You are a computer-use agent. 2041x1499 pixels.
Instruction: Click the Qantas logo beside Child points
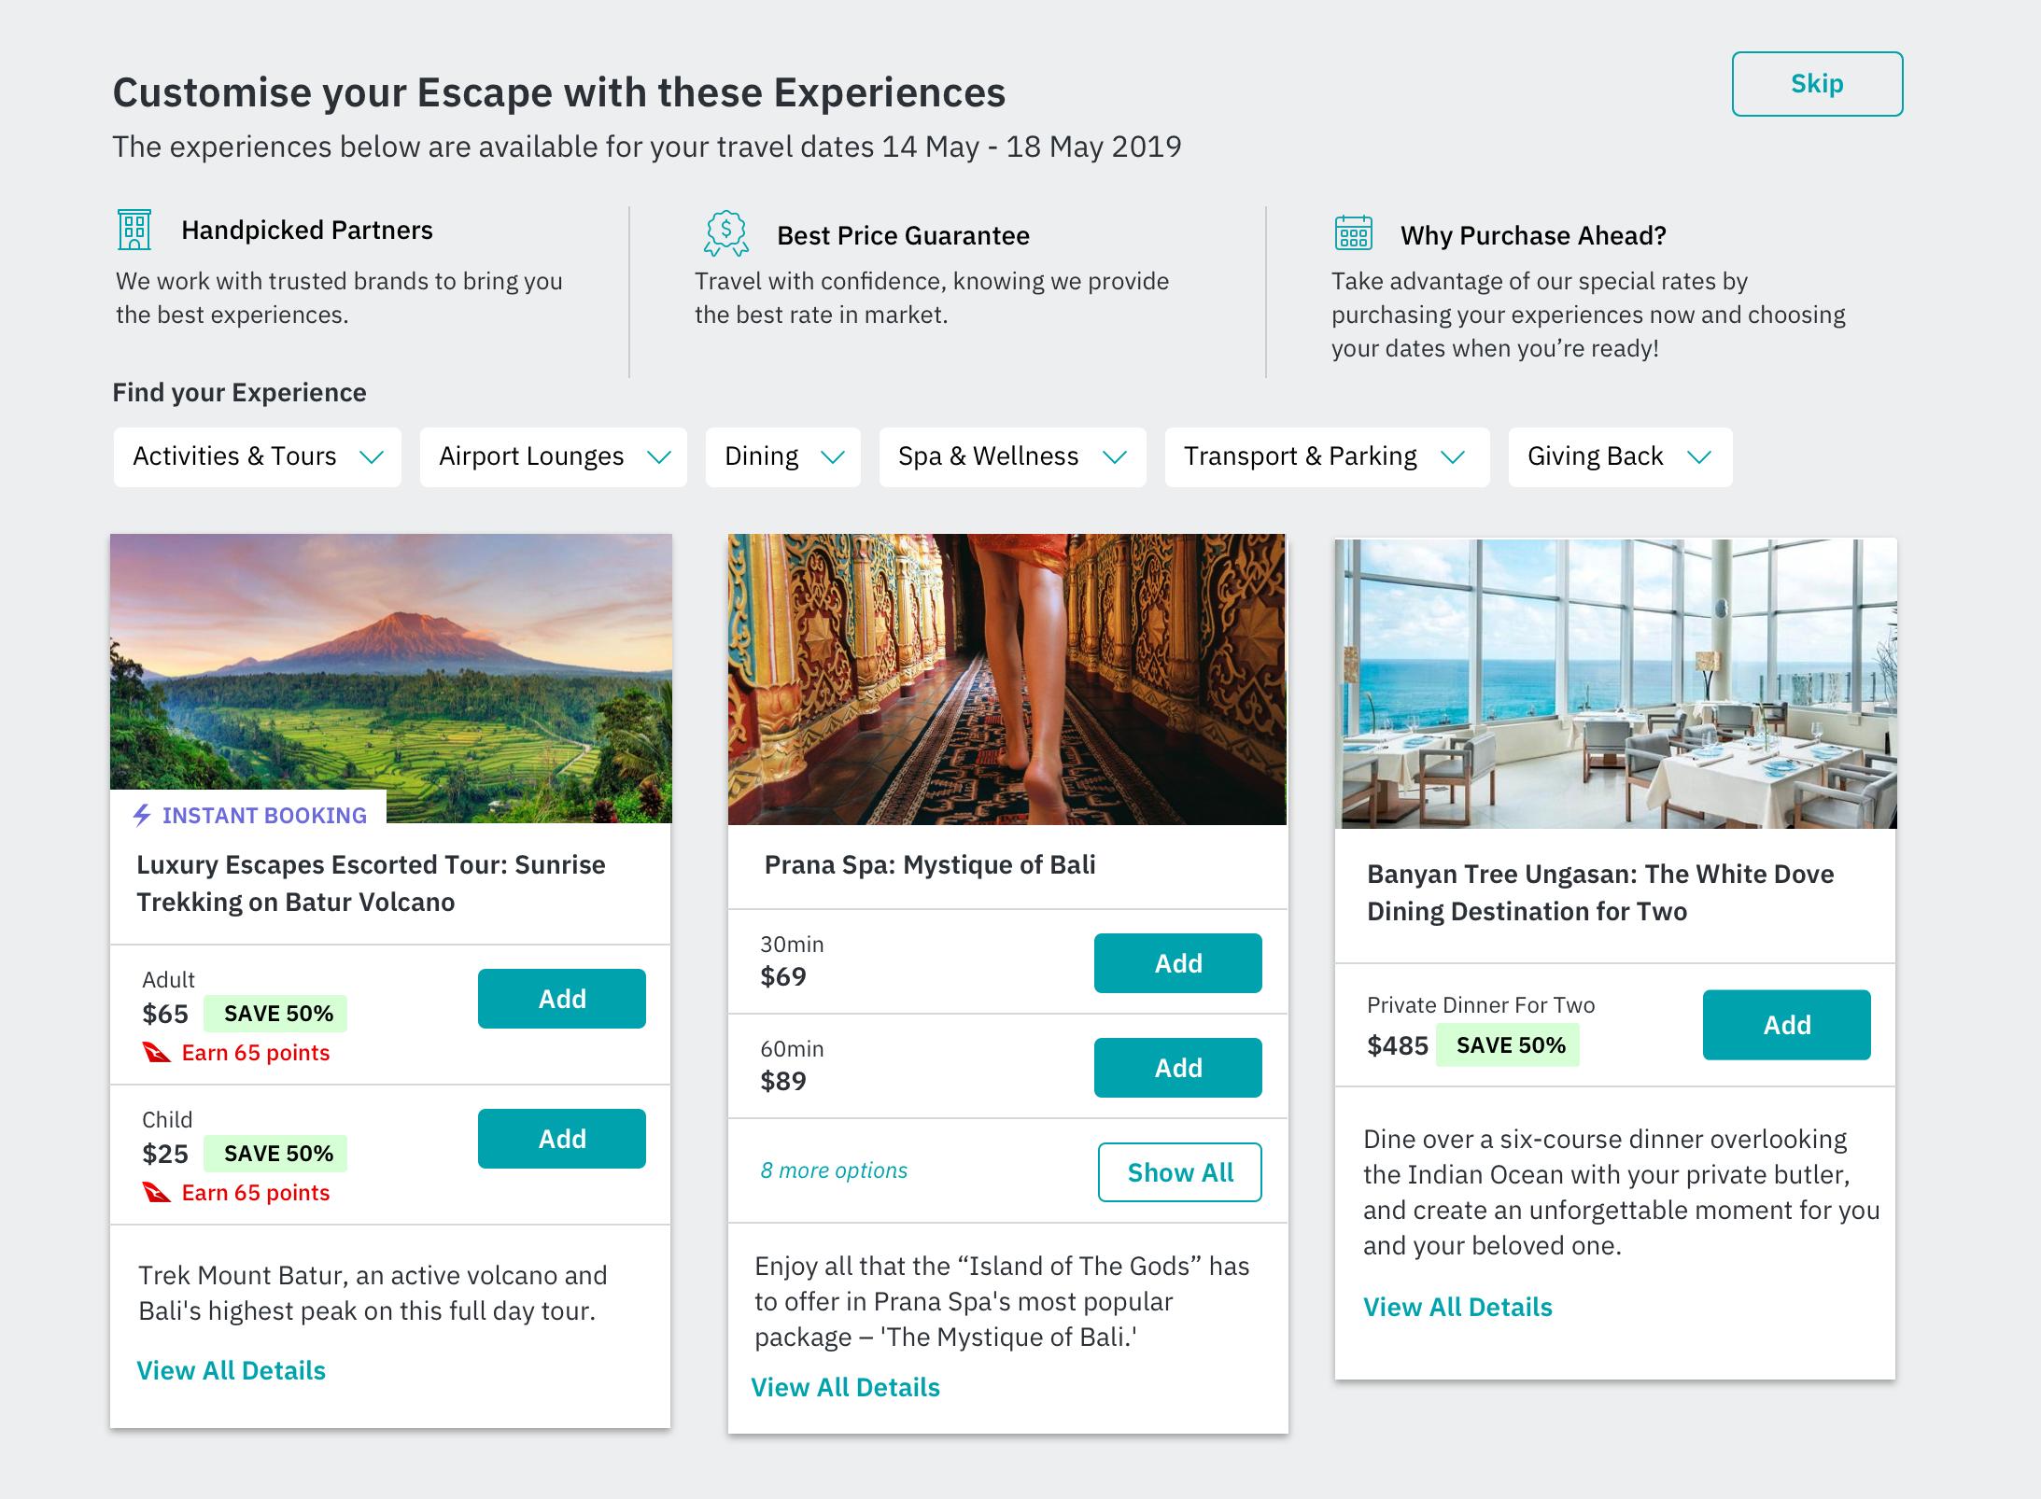[x=156, y=1193]
